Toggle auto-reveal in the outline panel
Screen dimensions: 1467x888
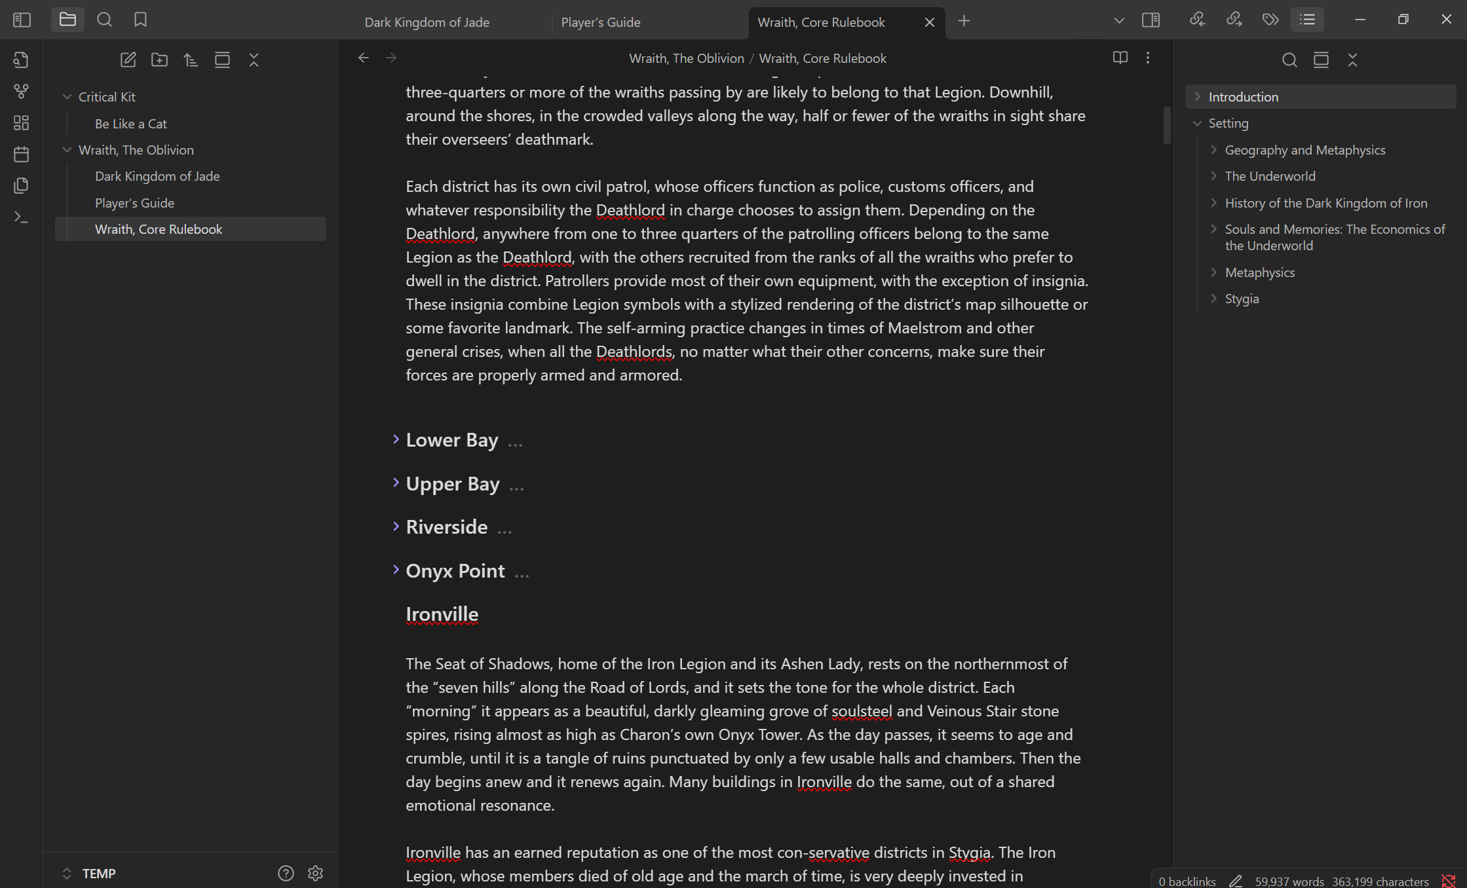[1321, 60]
